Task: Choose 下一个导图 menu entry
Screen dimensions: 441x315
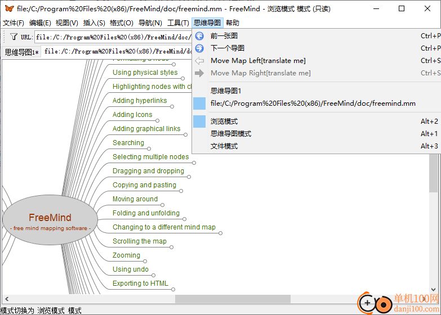Action: coord(317,48)
